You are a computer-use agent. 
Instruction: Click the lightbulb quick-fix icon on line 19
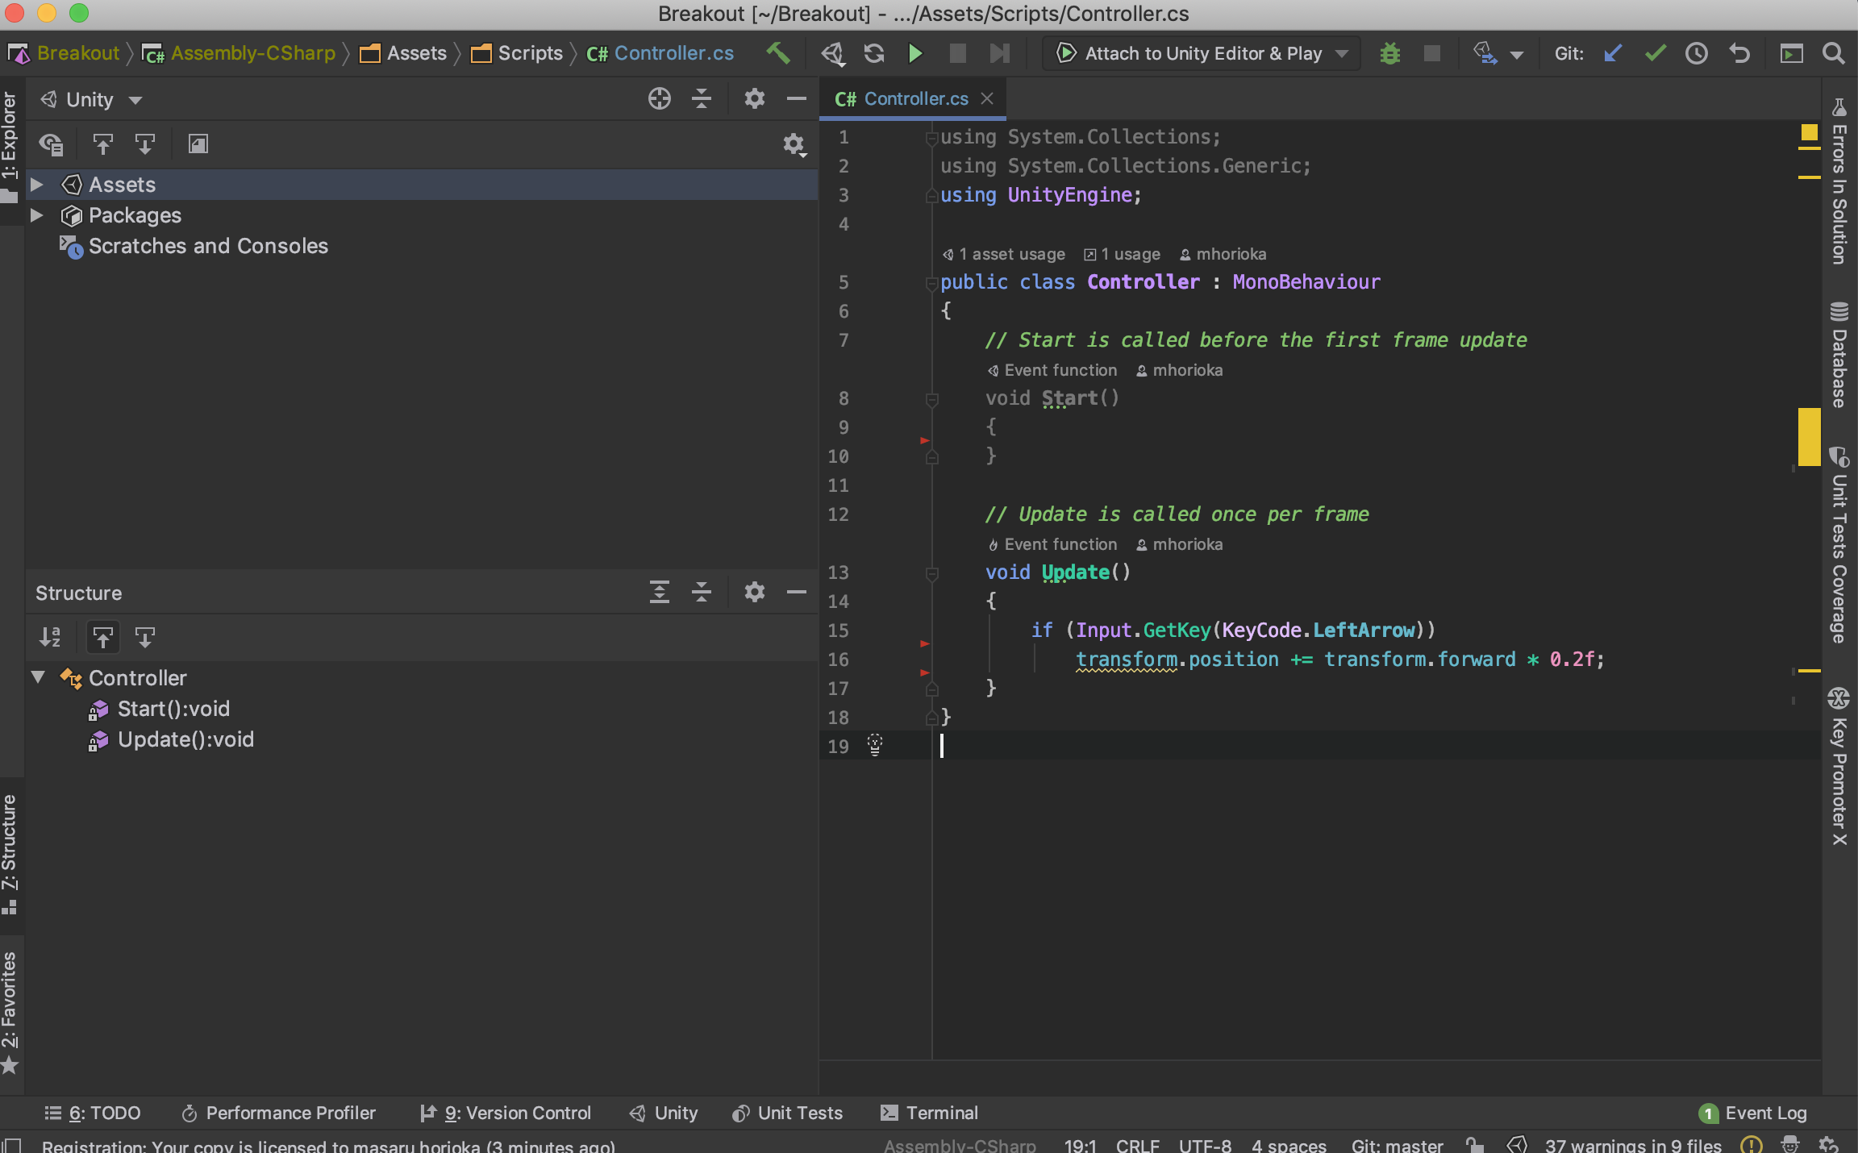pyautogui.click(x=875, y=745)
